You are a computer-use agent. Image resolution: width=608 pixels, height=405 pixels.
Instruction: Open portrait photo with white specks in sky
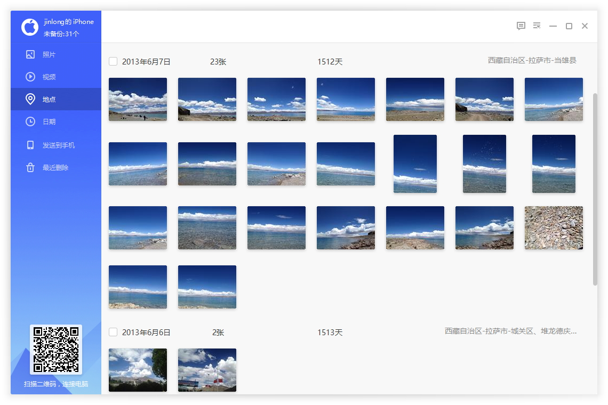(x=484, y=164)
